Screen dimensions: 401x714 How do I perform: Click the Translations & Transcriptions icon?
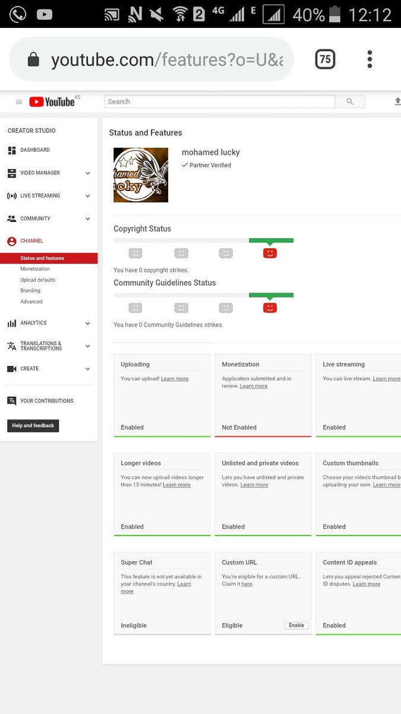[x=12, y=346]
